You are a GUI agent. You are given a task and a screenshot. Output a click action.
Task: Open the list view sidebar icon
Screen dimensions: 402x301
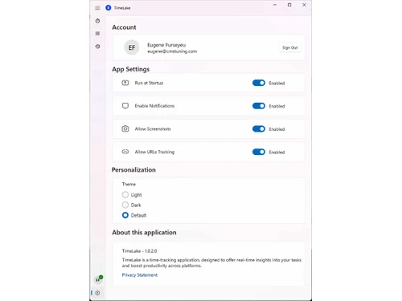point(97,34)
